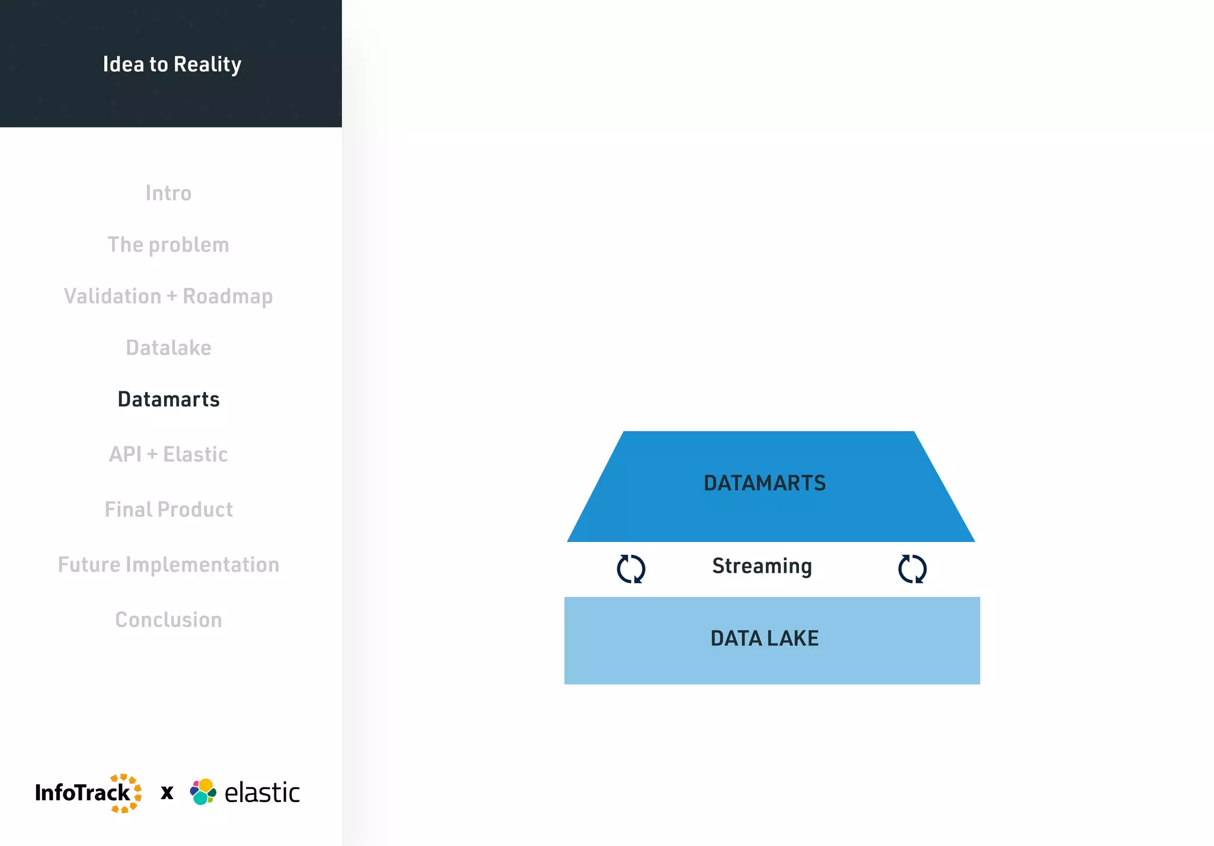Go to the Future Implementation section
The image size is (1214, 846).
(x=168, y=565)
